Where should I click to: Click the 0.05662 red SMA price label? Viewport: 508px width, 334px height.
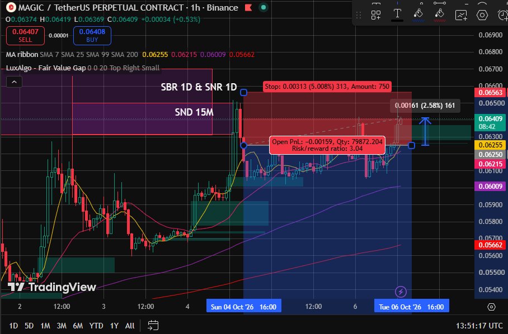click(491, 245)
